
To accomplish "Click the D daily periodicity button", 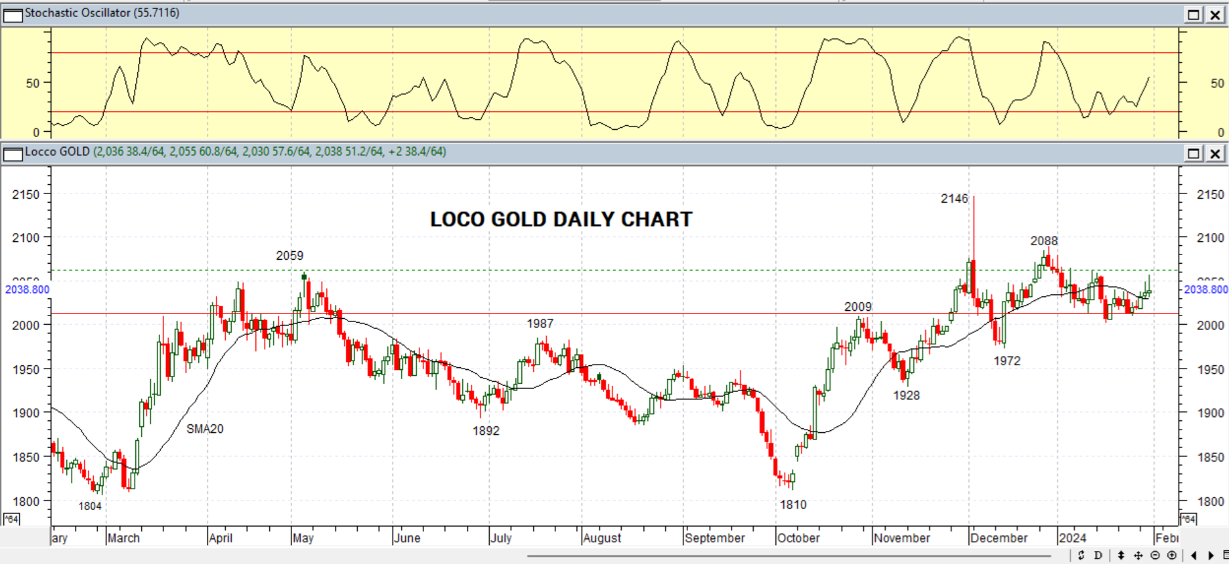I will (1098, 555).
